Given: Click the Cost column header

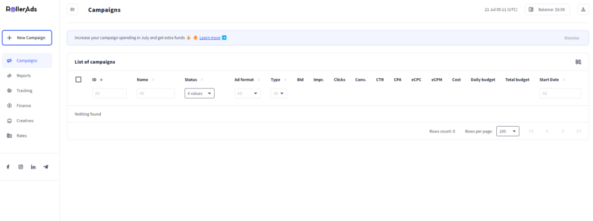Looking at the screenshot, I should [456, 80].
